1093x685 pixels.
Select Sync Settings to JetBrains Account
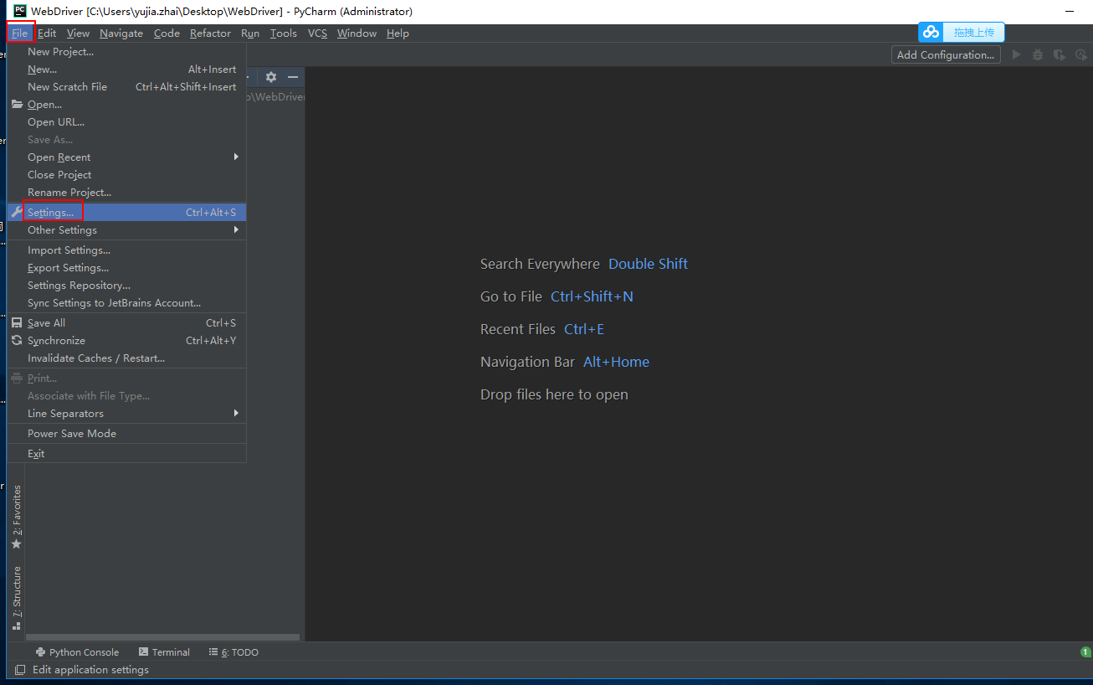(x=126, y=303)
